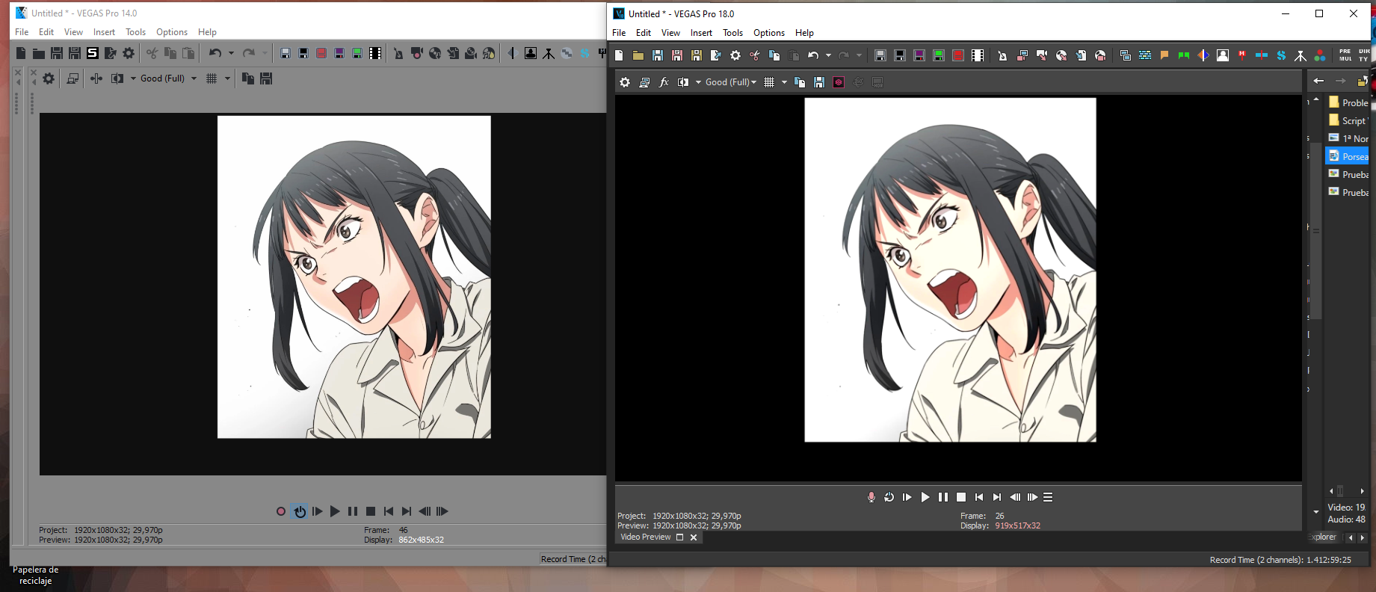Go to Start in VEGAS 18 transport
The image size is (1376, 592).
[x=979, y=497]
